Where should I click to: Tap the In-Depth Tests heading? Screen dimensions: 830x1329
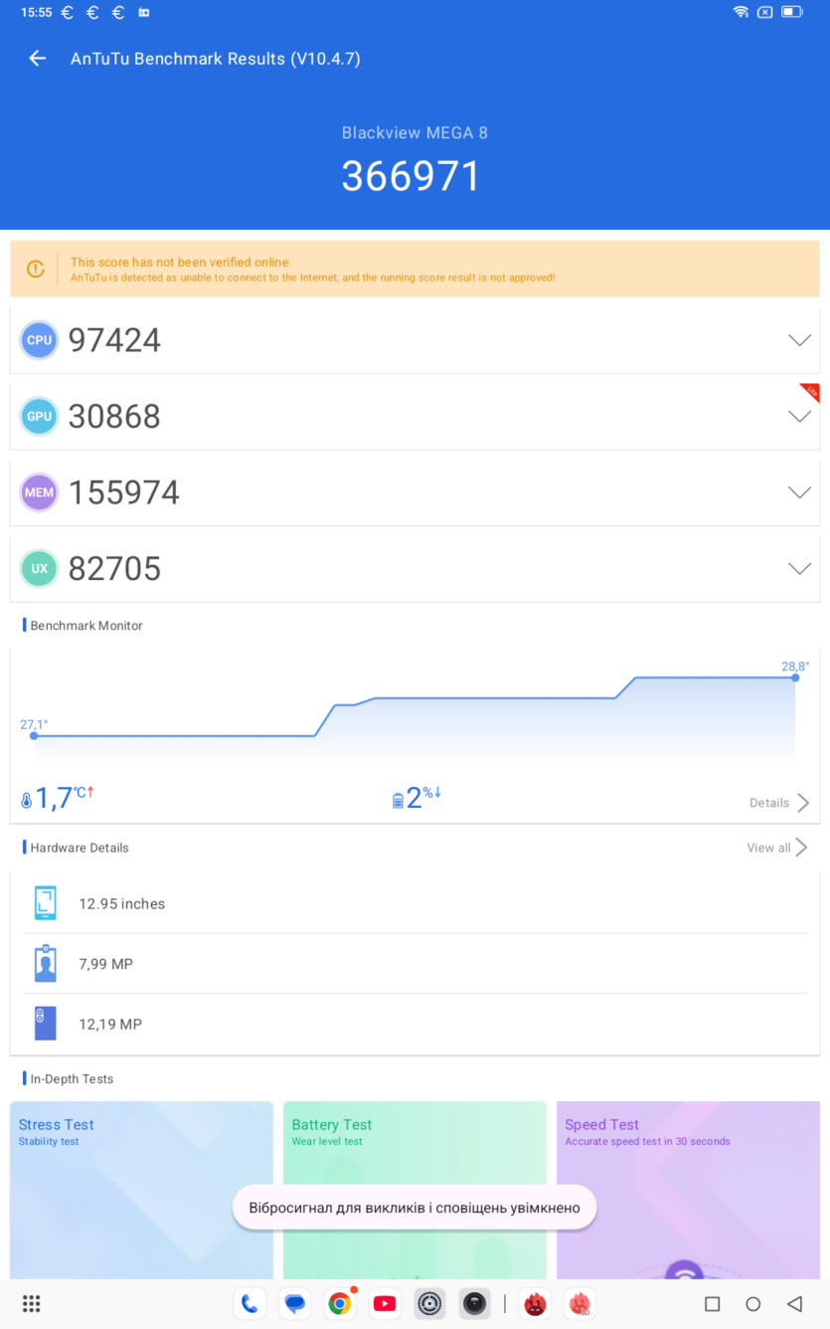click(72, 1079)
